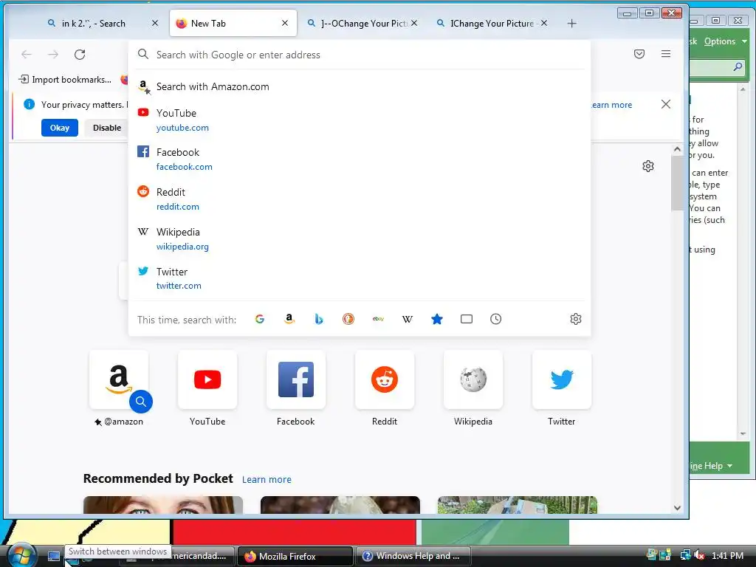The width and height of the screenshot is (756, 567).
Task: Click the muted volume tray icon
Action: pyautogui.click(x=699, y=555)
